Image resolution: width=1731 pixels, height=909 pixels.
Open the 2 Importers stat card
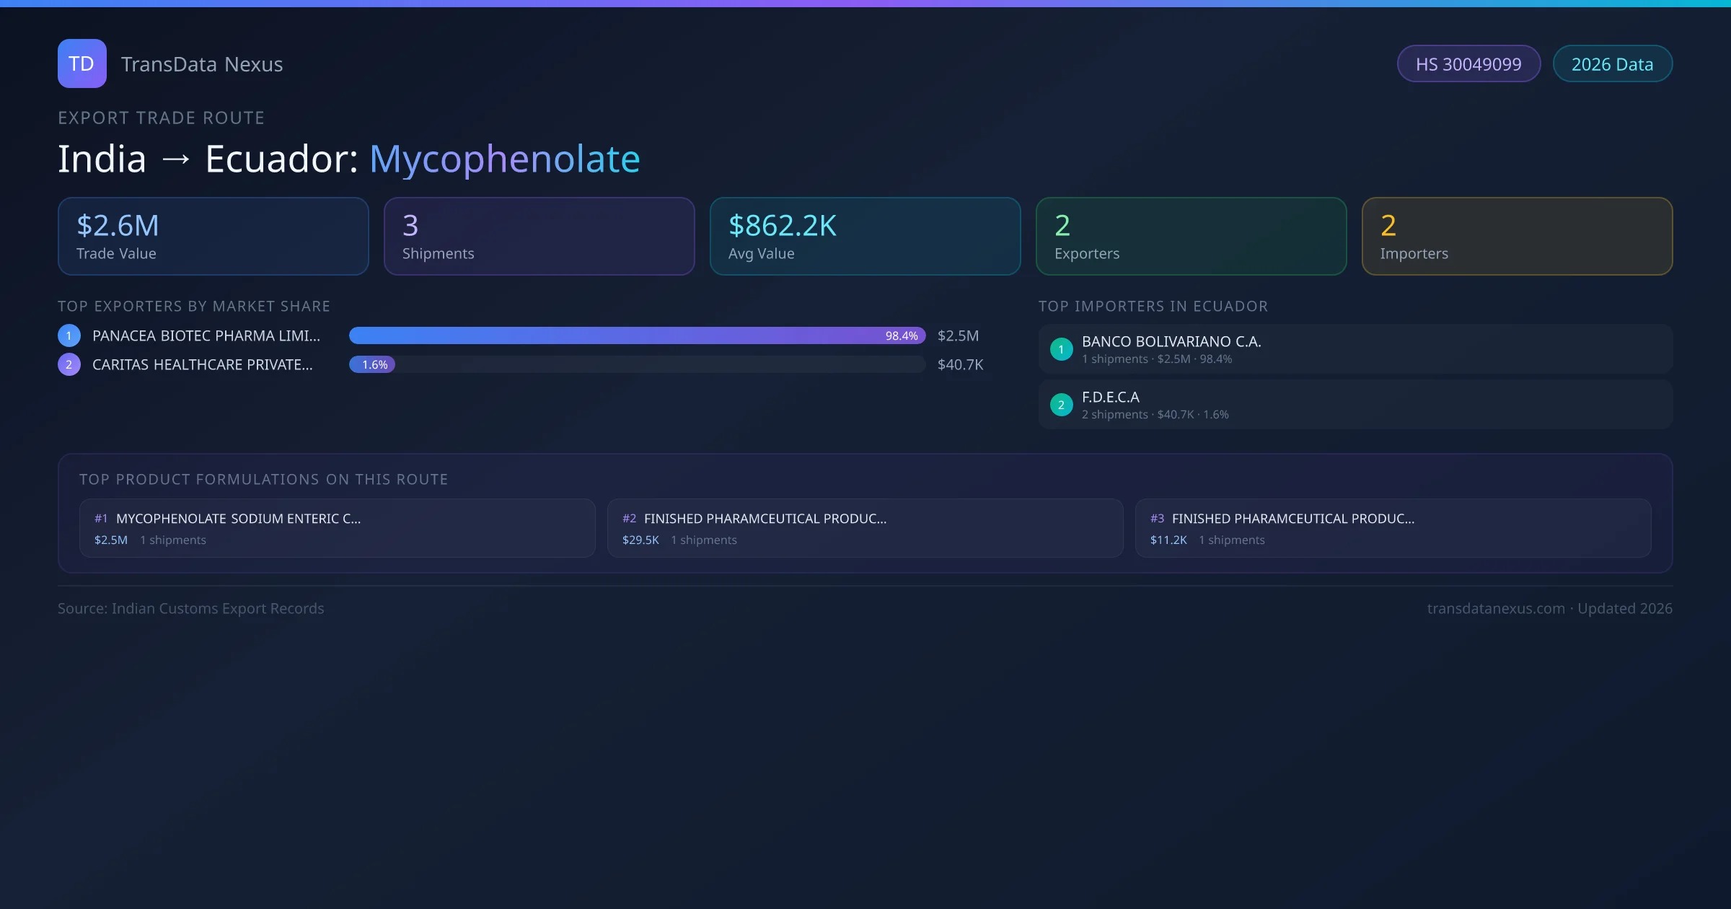(x=1517, y=236)
